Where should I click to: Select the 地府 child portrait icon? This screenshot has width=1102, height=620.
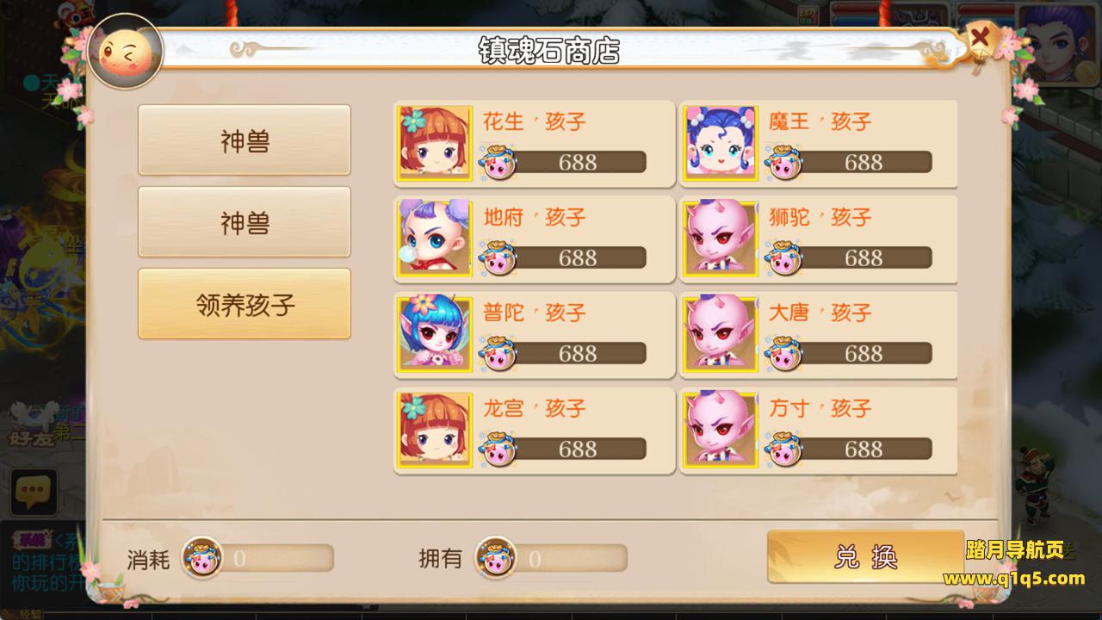pos(435,239)
